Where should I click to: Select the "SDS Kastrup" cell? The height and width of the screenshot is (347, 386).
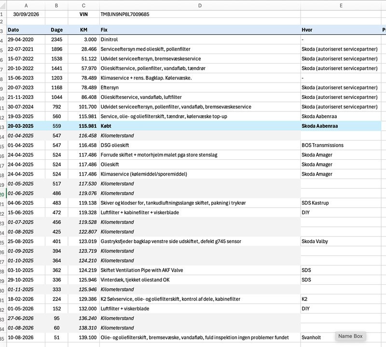(x=341, y=203)
